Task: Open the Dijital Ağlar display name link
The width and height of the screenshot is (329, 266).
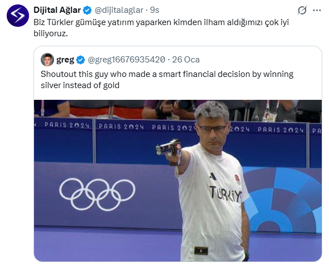Action: (x=57, y=10)
